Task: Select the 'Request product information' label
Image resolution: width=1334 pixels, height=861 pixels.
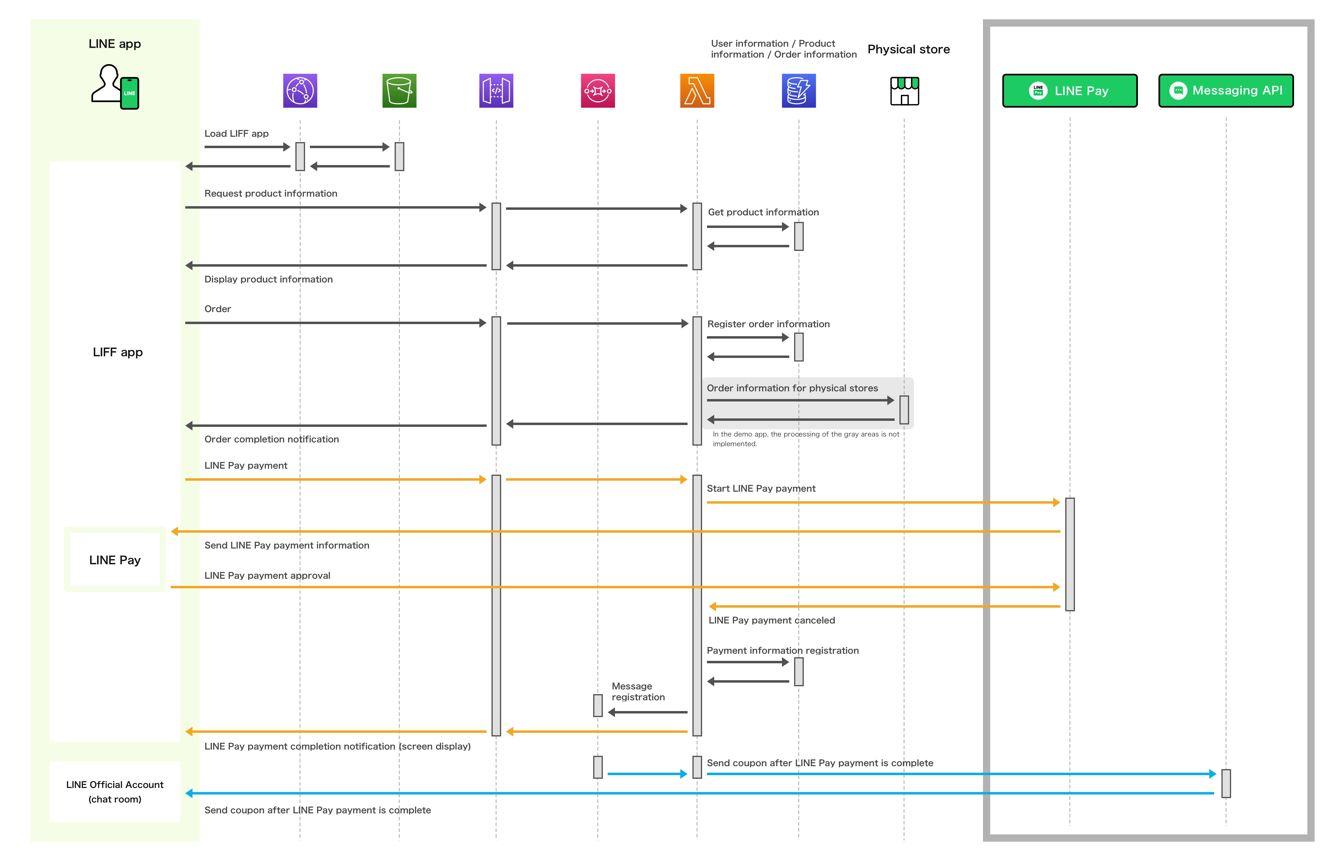Action: tap(270, 193)
